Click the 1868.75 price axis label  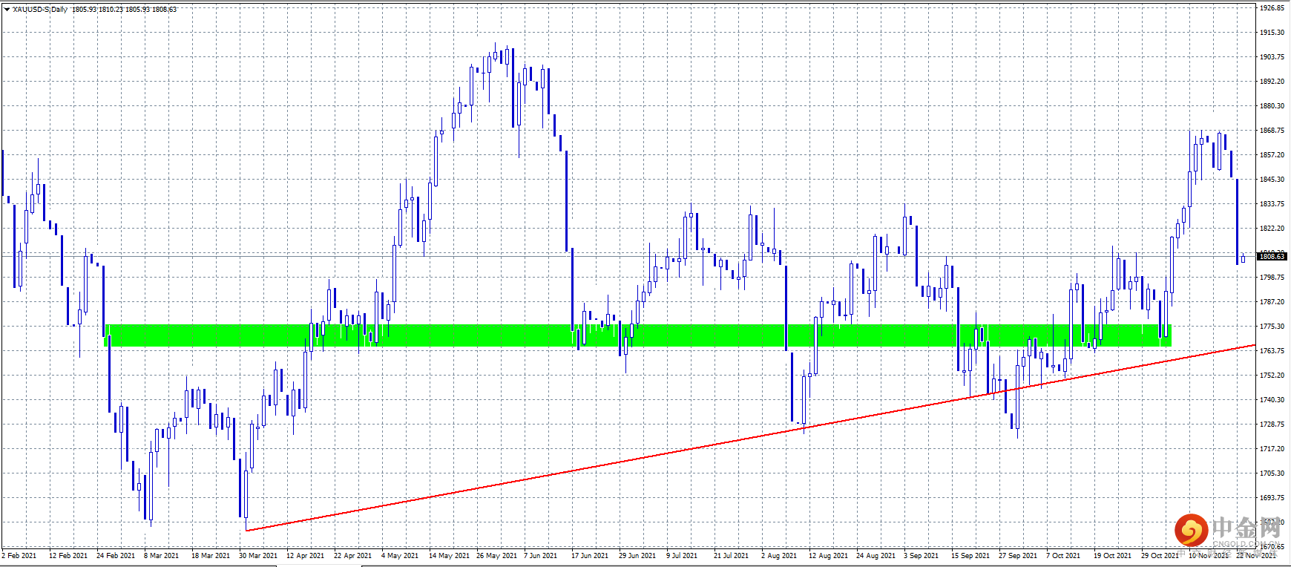click(1272, 131)
